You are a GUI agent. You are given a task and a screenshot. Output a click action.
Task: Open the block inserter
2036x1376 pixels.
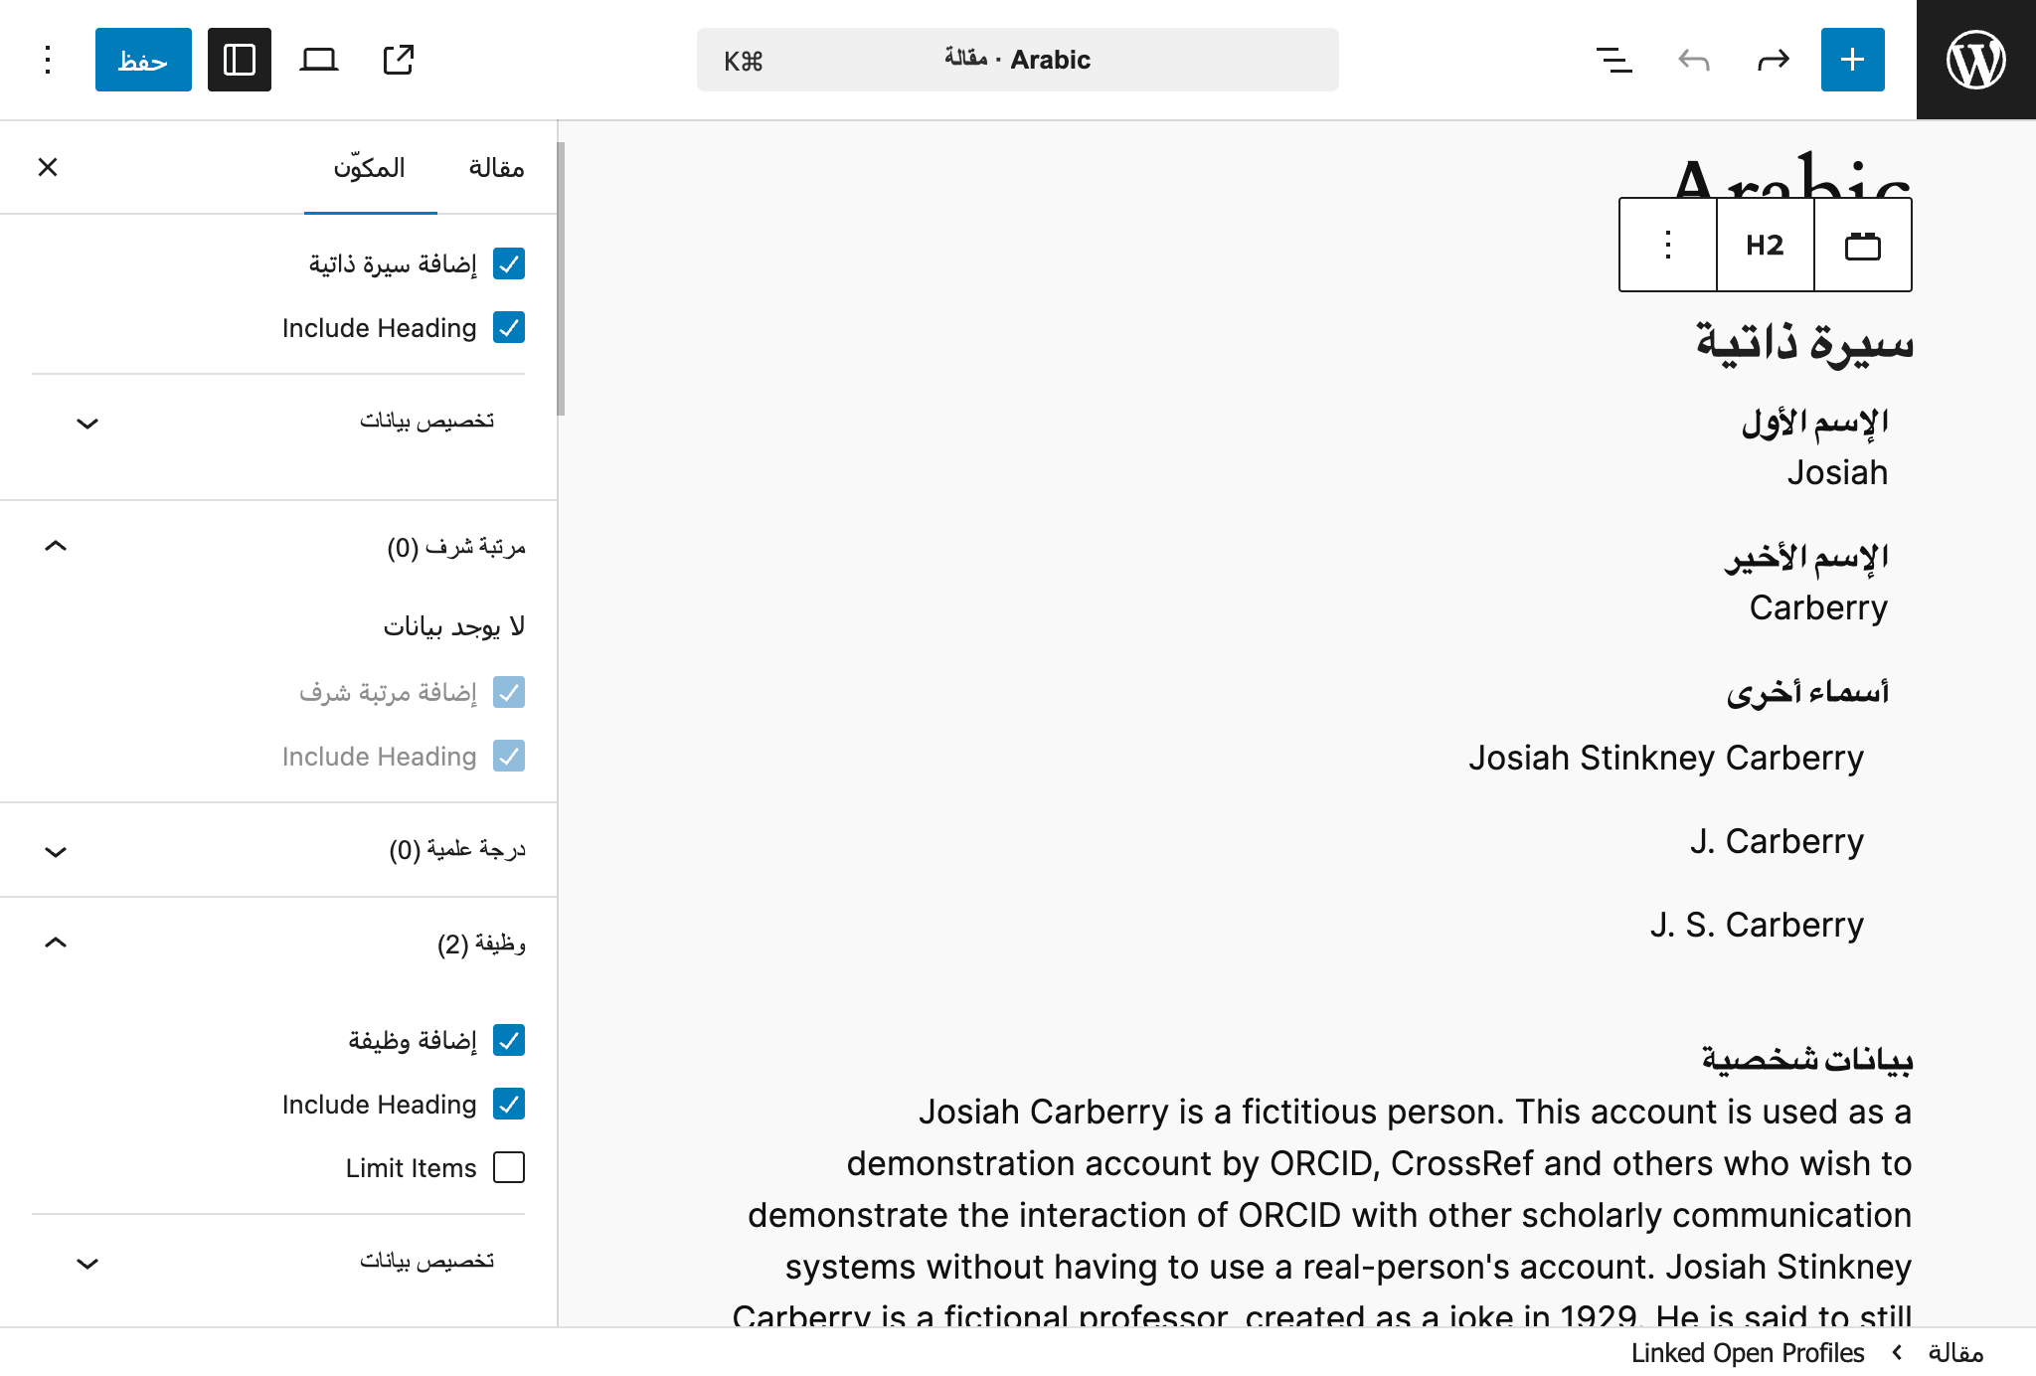pyautogui.click(x=1852, y=60)
